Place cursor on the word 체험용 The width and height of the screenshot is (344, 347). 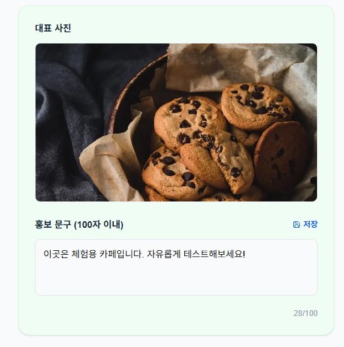click(84, 254)
